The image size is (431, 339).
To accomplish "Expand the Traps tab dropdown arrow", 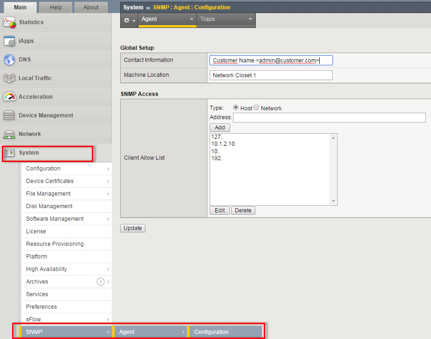I will [x=250, y=20].
